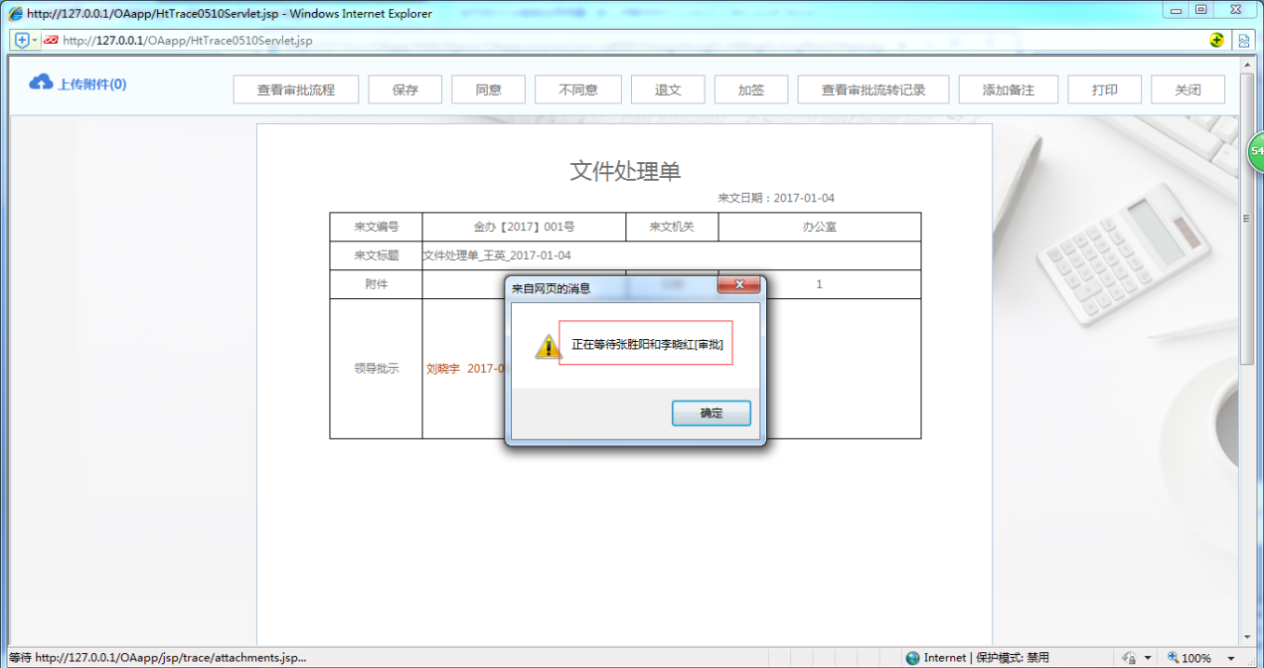Click the Internet Explorer logo in title bar
This screenshot has width=1264, height=668.
pyautogui.click(x=16, y=14)
